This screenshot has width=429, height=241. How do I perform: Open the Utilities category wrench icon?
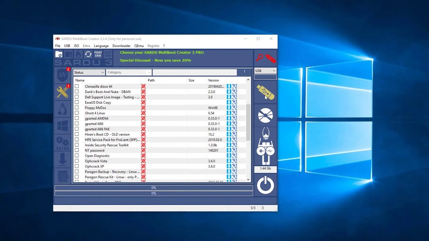point(62,92)
